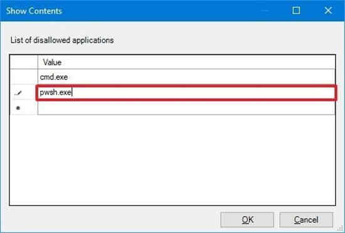Click the Value column header
345x233 pixels.
[186, 63]
